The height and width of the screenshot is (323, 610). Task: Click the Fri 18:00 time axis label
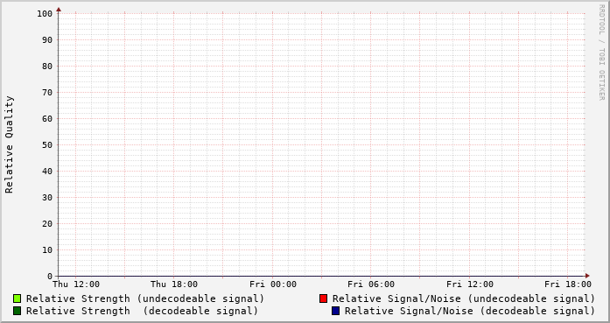568,284
